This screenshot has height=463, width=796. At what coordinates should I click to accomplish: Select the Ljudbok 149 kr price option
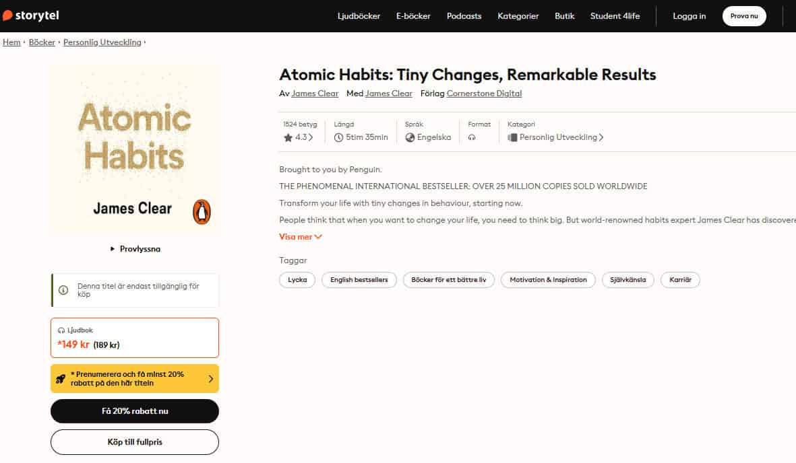coord(135,338)
